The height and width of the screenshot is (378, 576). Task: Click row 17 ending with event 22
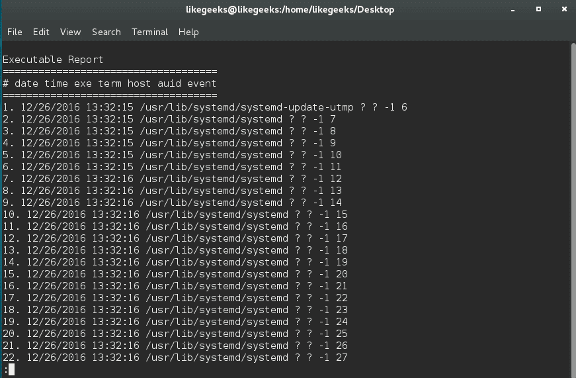point(175,298)
